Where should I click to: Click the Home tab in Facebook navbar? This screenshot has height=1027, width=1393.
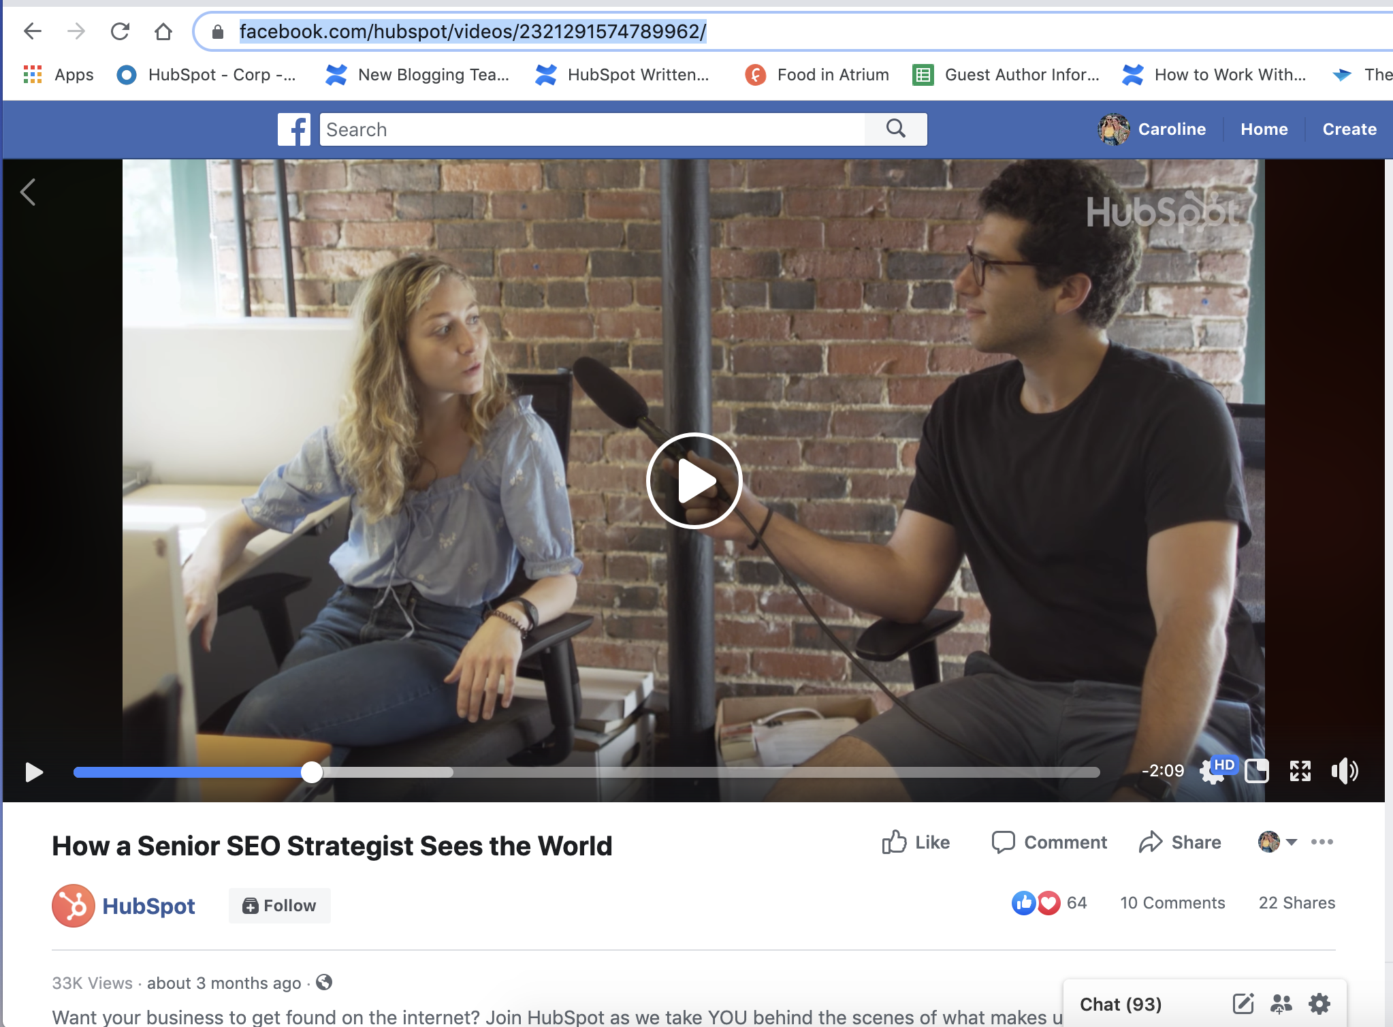(1262, 129)
